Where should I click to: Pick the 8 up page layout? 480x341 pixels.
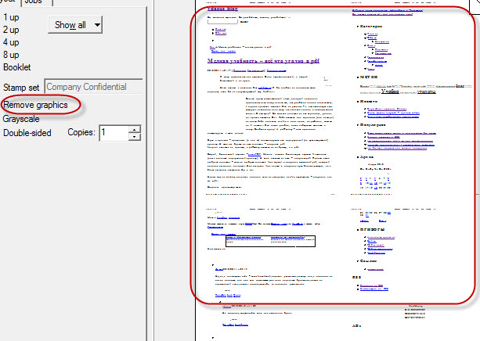coord(11,55)
